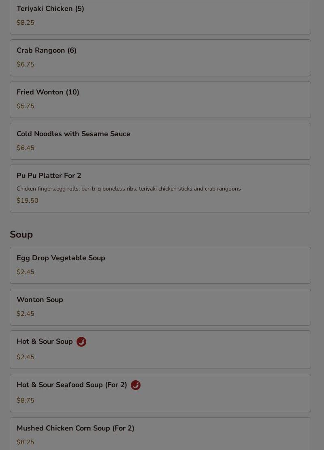
Task: Click the $8.25 price under Teriyaki Chicken
Action: [26, 23]
